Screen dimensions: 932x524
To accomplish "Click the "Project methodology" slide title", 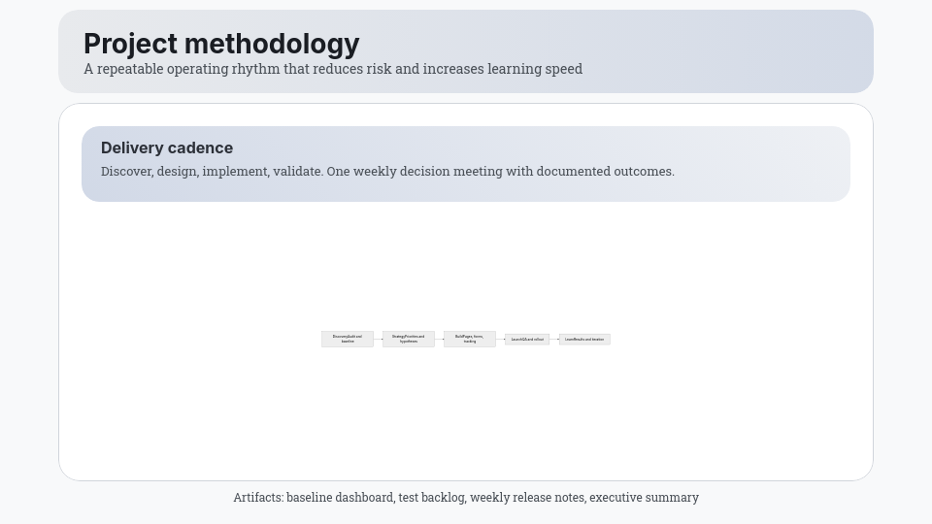I will [221, 44].
